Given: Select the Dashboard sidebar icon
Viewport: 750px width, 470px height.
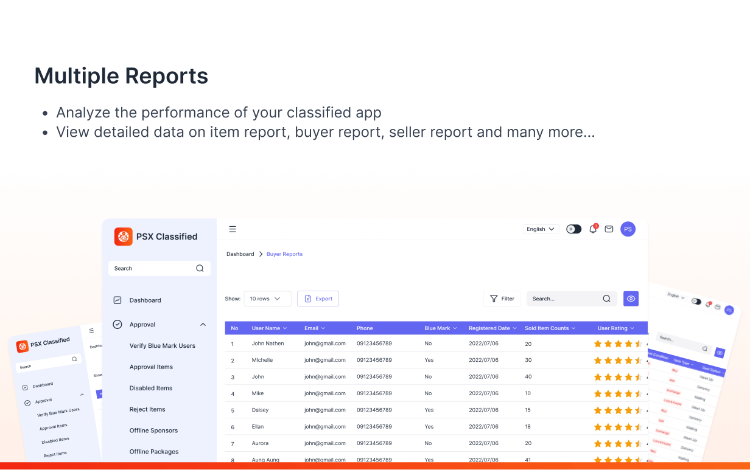Looking at the screenshot, I should coord(117,300).
